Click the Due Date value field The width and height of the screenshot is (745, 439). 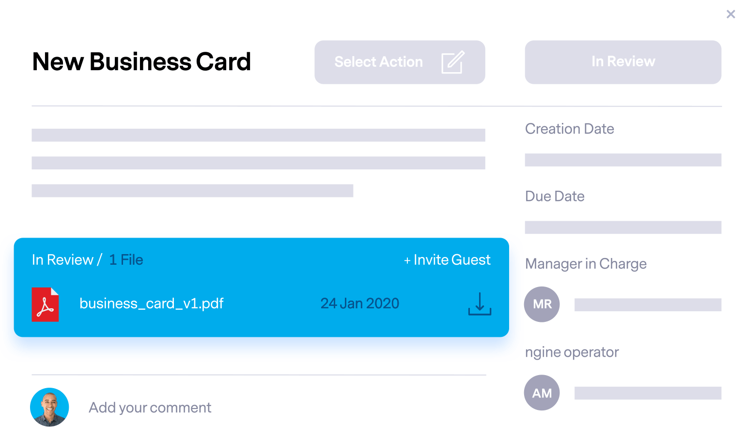[x=623, y=227]
